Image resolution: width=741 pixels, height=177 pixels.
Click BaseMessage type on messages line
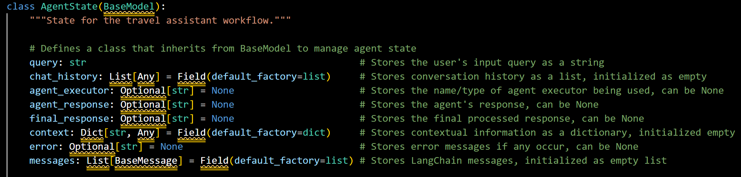click(x=146, y=161)
